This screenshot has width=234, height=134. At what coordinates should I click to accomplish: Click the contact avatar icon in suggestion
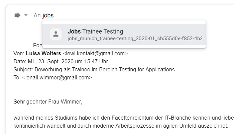56,34
